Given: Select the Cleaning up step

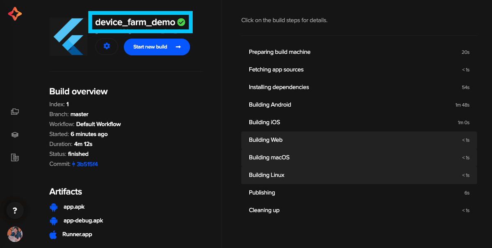Looking at the screenshot, I should click(x=359, y=210).
